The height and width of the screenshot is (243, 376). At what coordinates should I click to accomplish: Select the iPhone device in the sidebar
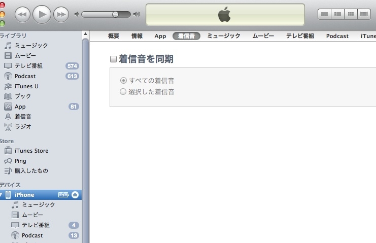click(41, 195)
